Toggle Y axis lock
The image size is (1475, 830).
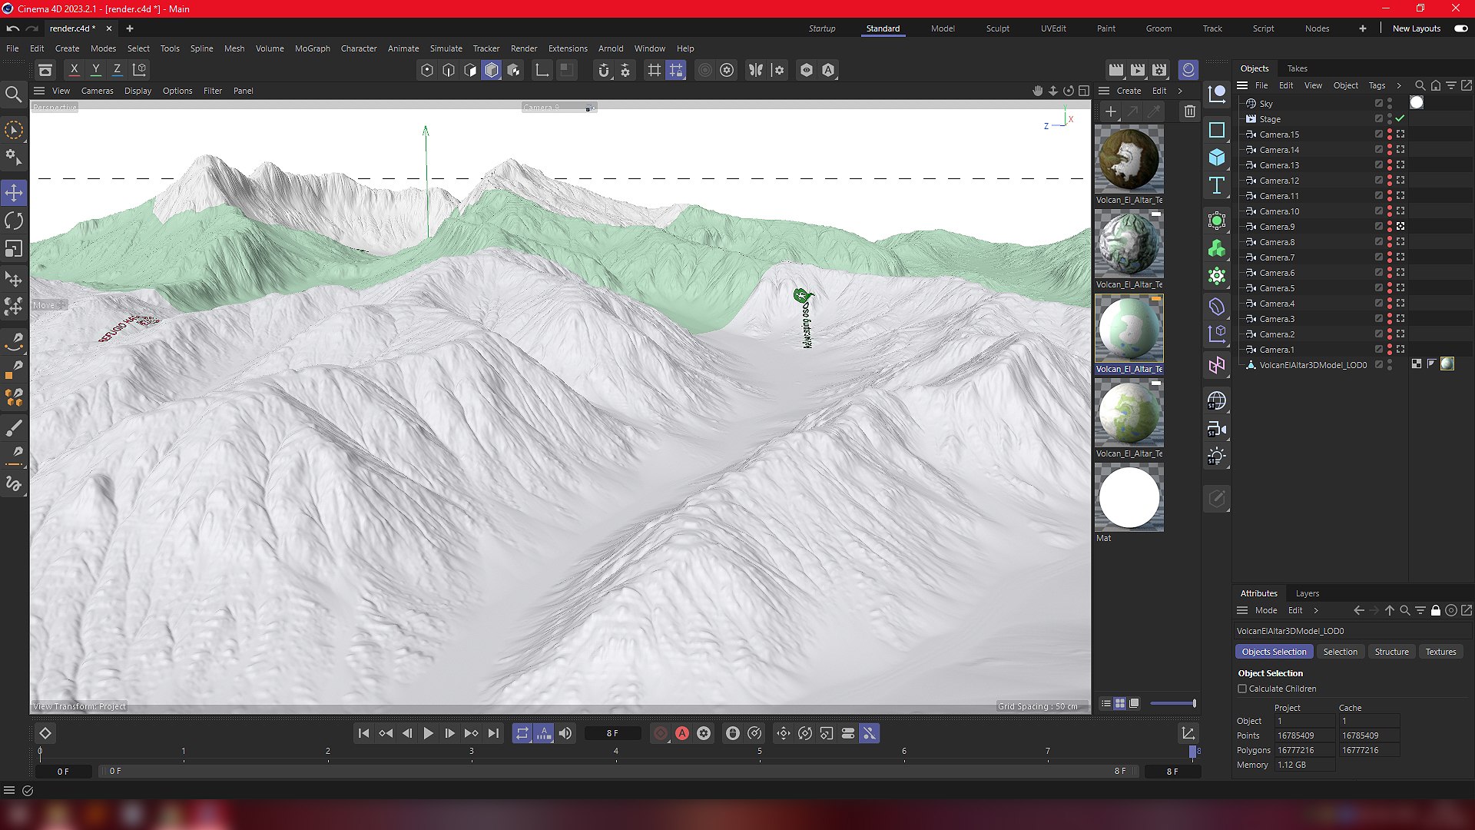pos(96,70)
